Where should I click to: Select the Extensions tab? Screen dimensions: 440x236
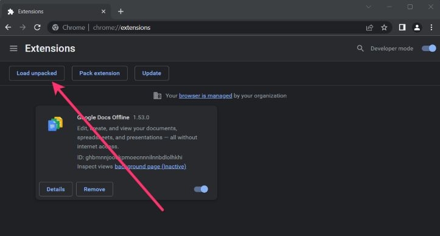pos(56,12)
